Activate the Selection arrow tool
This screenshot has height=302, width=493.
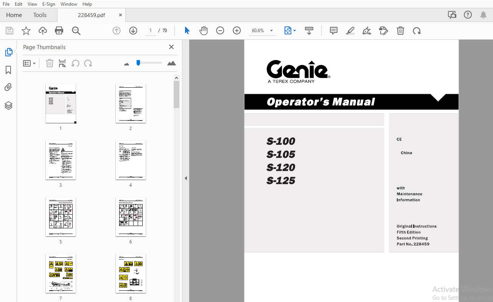coord(187,31)
